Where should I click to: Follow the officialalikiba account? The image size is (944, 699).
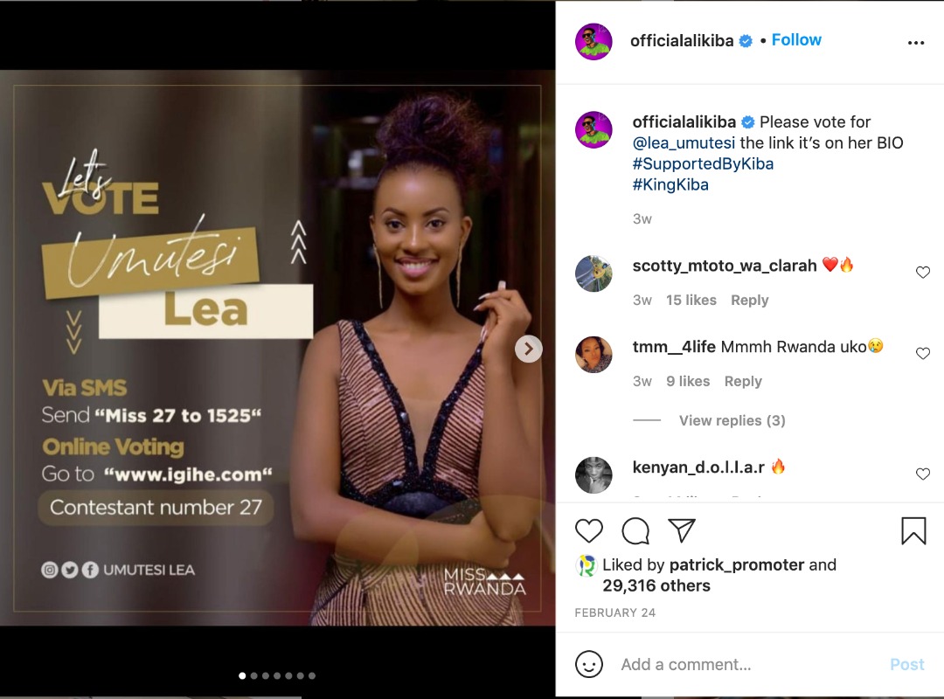796,39
